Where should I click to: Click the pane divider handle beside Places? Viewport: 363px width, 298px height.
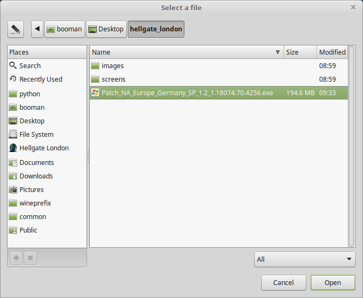pos(88,156)
